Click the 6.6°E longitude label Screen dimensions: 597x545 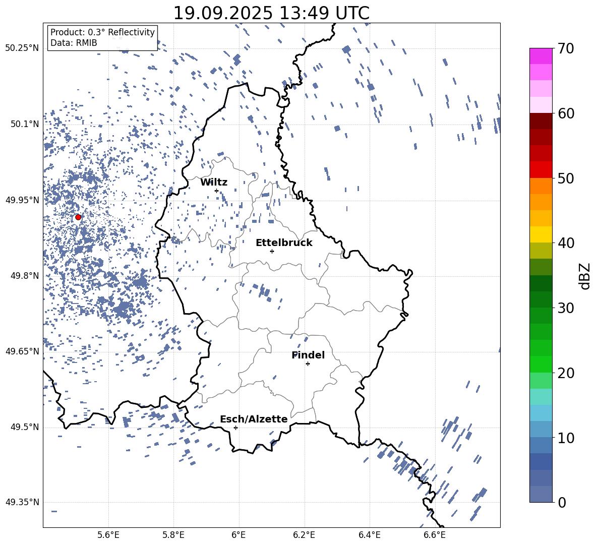[435, 535]
